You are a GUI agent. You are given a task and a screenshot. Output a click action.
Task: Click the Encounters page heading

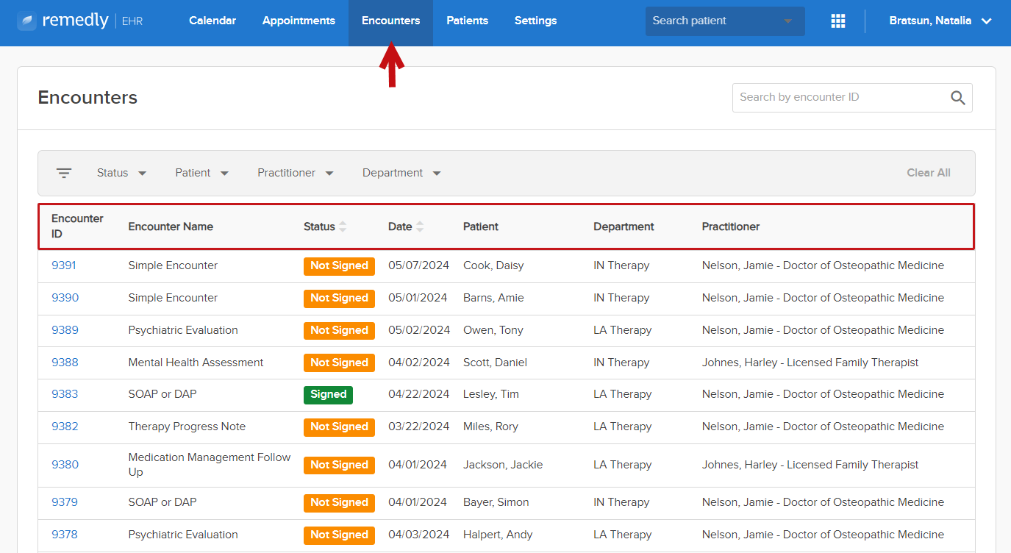(87, 98)
